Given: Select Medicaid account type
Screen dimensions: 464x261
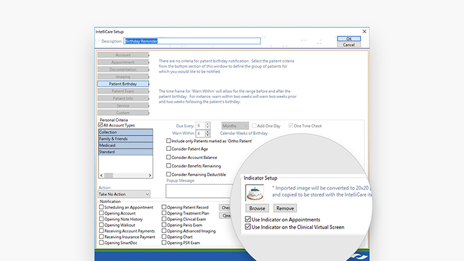Looking at the screenshot, I should [125, 145].
